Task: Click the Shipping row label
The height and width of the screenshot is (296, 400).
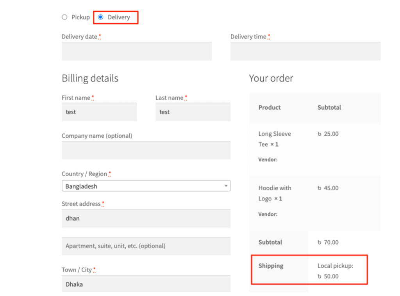Action: (x=271, y=266)
